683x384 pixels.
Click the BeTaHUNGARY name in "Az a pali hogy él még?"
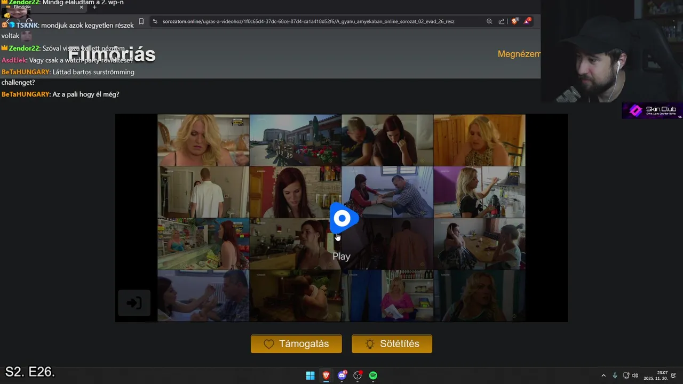pyautogui.click(x=26, y=94)
